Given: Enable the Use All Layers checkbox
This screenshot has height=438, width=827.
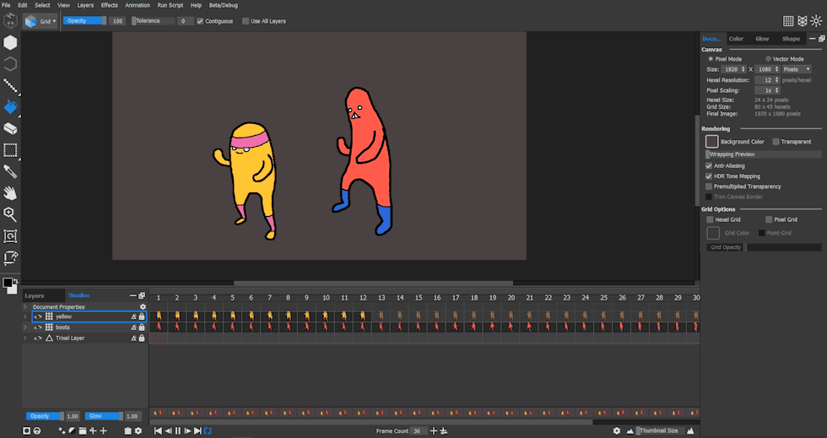Looking at the screenshot, I should click(246, 21).
